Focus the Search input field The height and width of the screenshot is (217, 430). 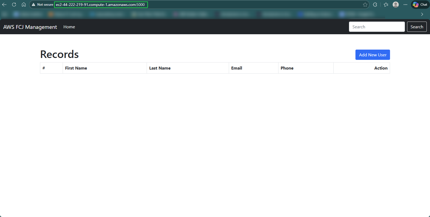point(377,27)
